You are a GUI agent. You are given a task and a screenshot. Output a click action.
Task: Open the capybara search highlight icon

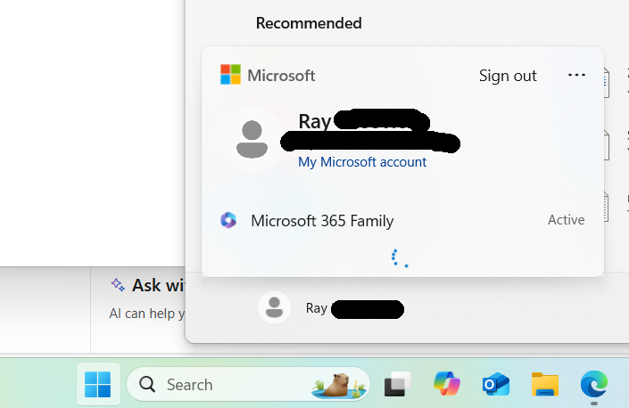coord(339,386)
